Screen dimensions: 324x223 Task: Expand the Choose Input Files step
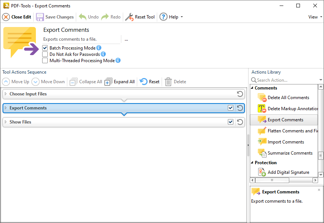tap(6, 94)
